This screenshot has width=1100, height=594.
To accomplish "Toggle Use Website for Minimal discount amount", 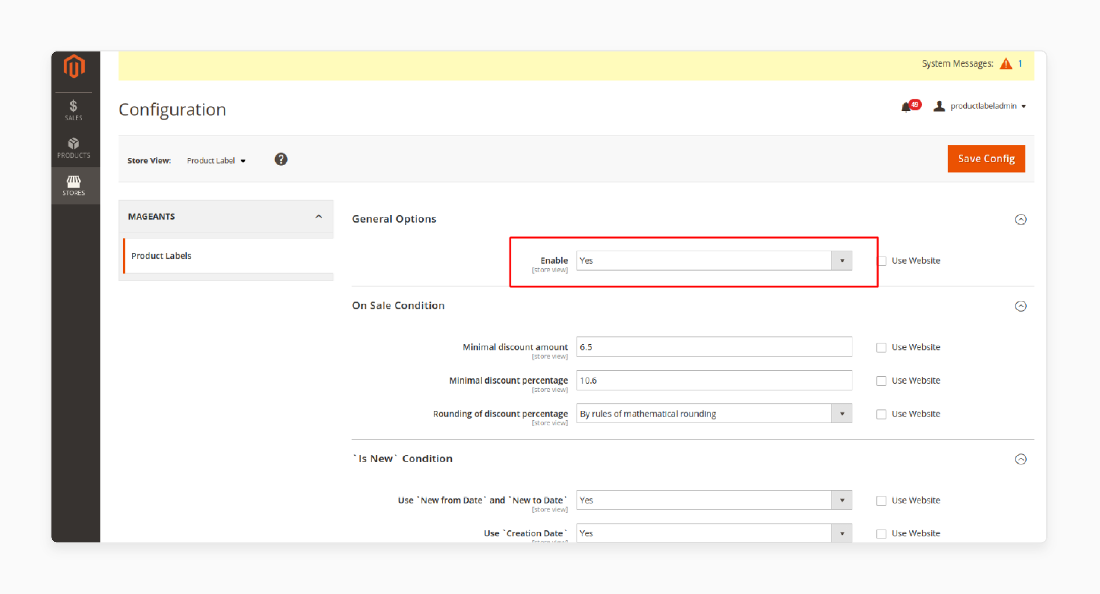I will click(881, 347).
